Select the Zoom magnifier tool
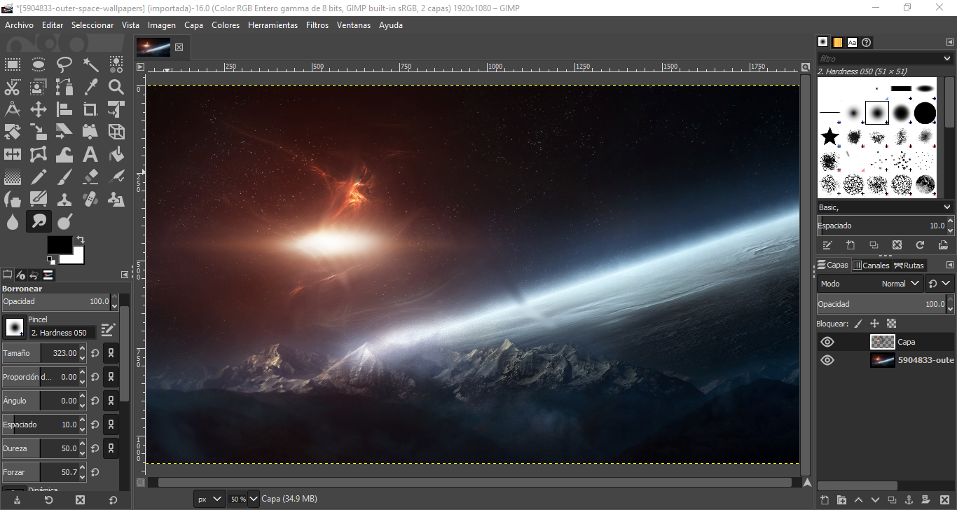This screenshot has width=957, height=510. point(116,87)
